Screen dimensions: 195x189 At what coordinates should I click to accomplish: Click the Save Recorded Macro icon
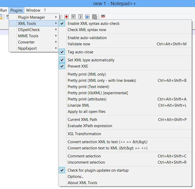coord(94,17)
